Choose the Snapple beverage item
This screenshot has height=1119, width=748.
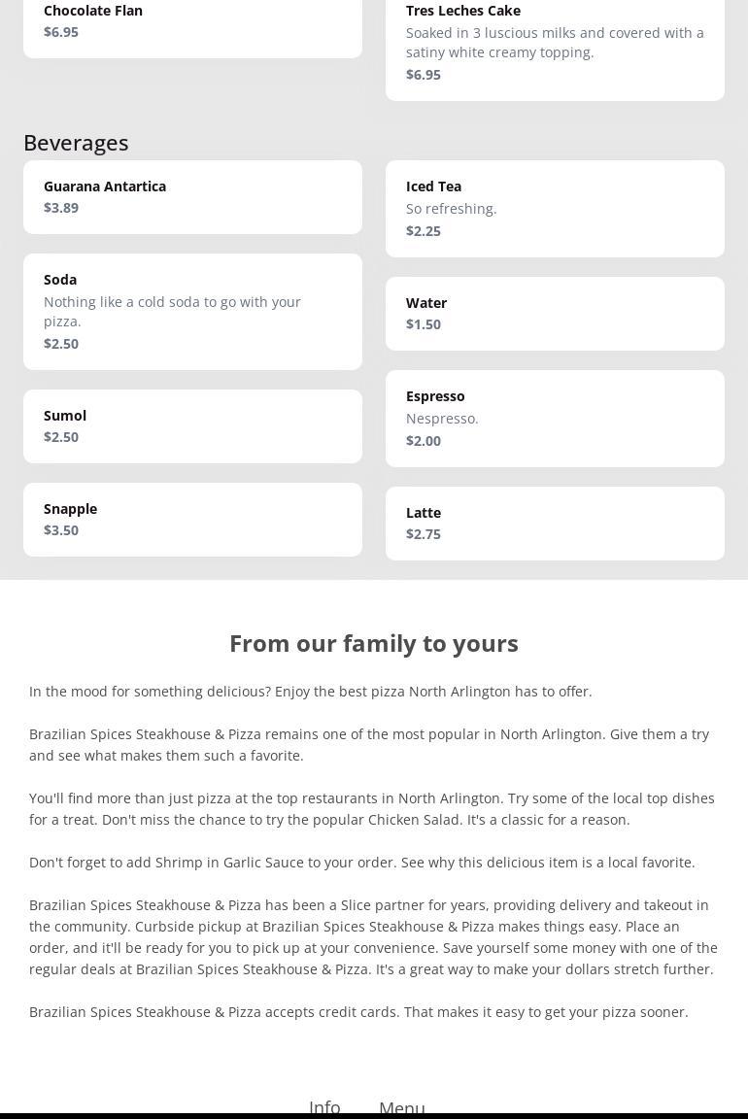pyautogui.click(x=192, y=520)
